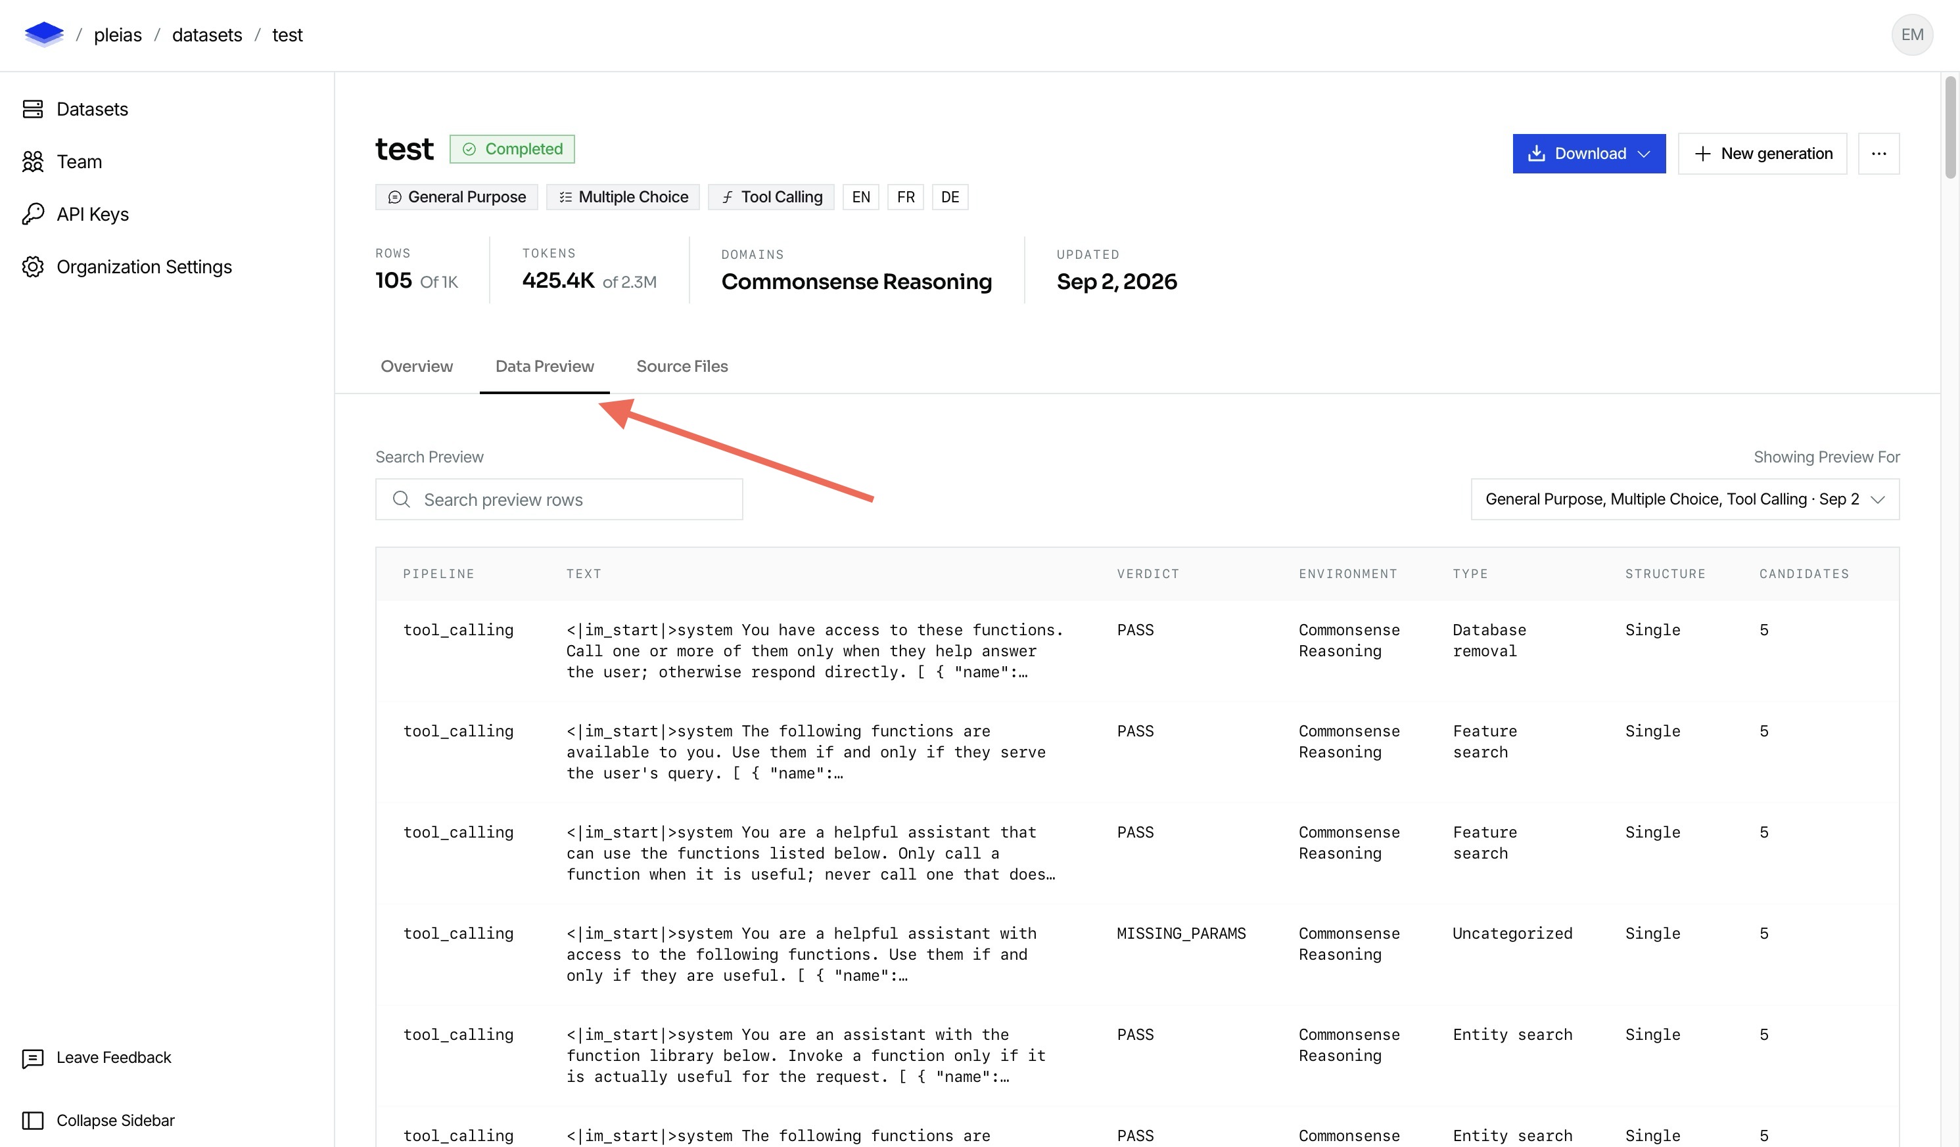Viewport: 1960px width, 1147px height.
Task: Click the Commonsense Reasoning domain value
Action: point(856,282)
